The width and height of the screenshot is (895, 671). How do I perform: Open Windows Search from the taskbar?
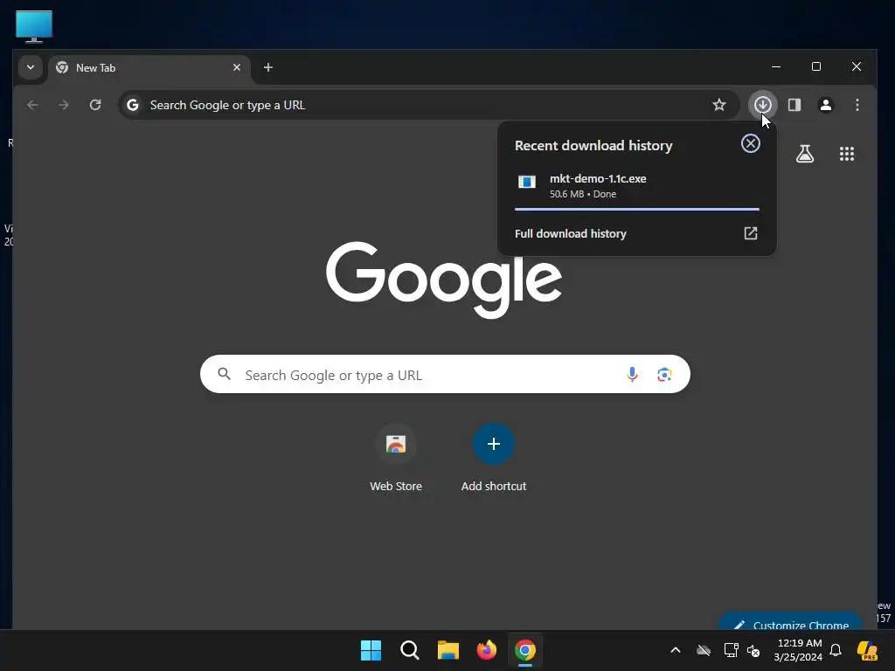(x=409, y=650)
